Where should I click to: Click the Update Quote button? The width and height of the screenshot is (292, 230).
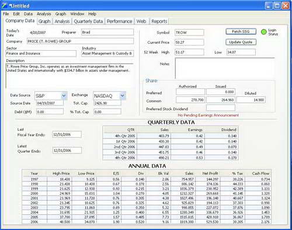pos(241,42)
